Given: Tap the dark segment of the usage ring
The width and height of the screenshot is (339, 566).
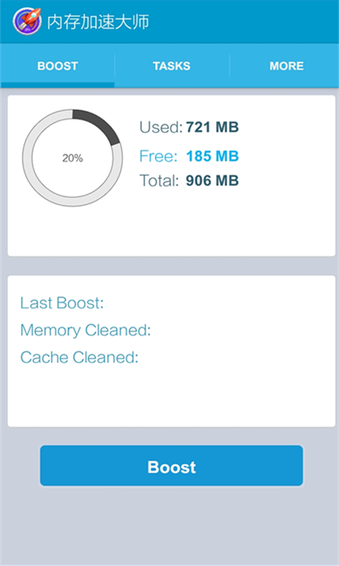Looking at the screenshot, I should tap(97, 126).
